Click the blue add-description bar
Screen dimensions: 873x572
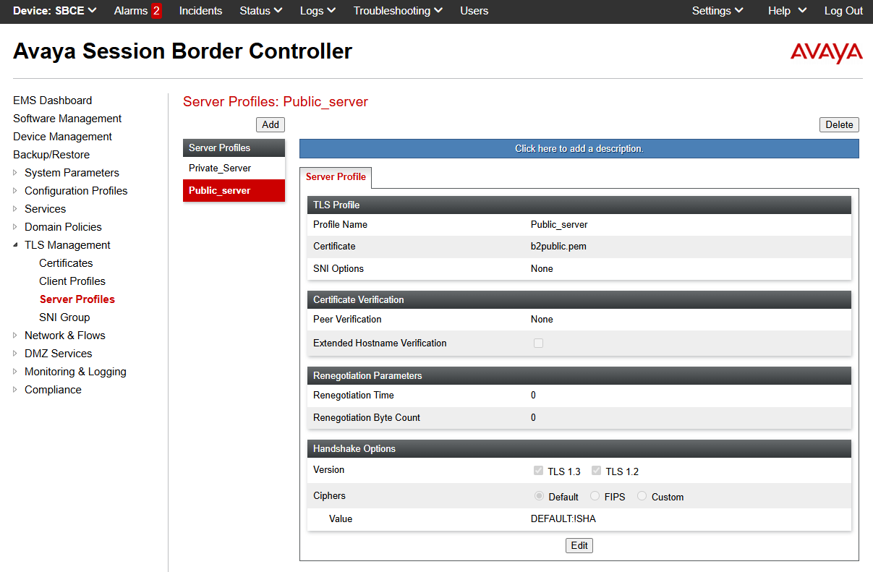click(x=579, y=148)
